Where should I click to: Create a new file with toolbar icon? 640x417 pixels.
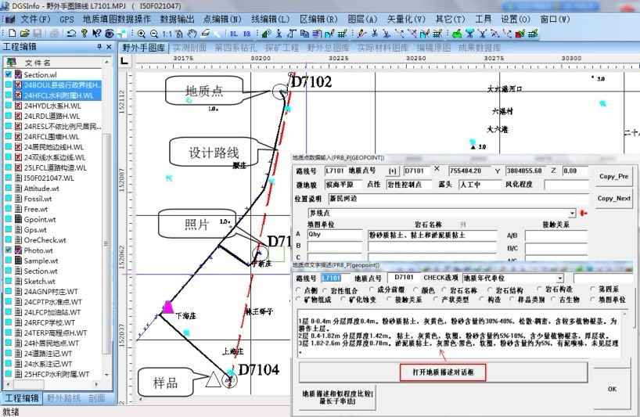pyautogui.click(x=13, y=34)
